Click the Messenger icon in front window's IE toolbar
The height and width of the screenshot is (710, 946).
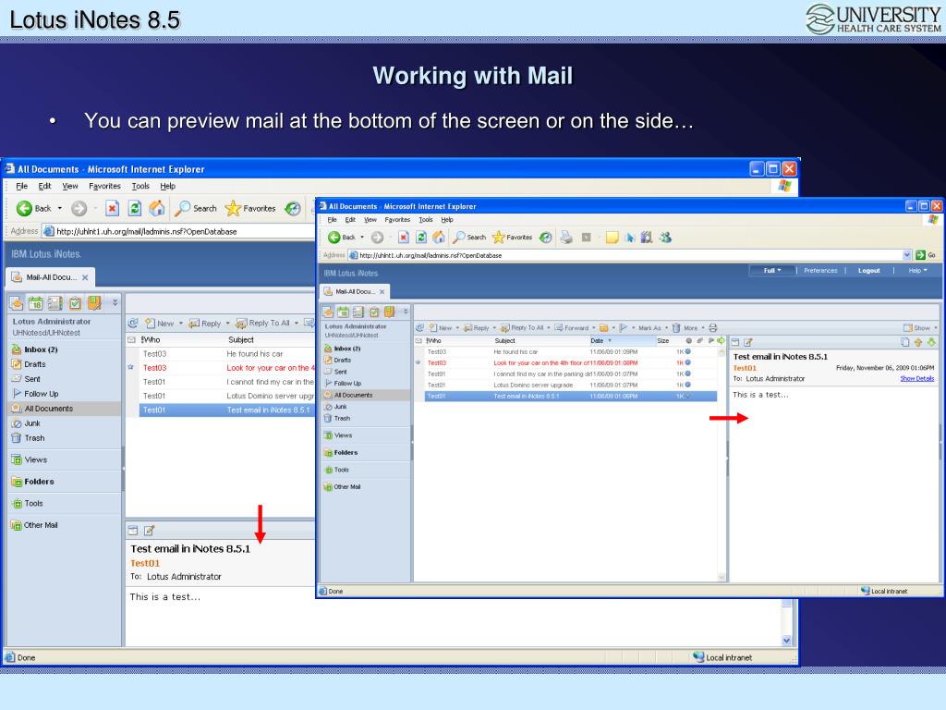pos(665,238)
